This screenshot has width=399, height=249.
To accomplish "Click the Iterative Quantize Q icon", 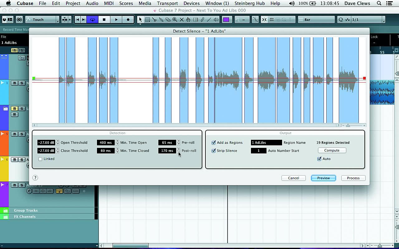I will coord(341,20).
